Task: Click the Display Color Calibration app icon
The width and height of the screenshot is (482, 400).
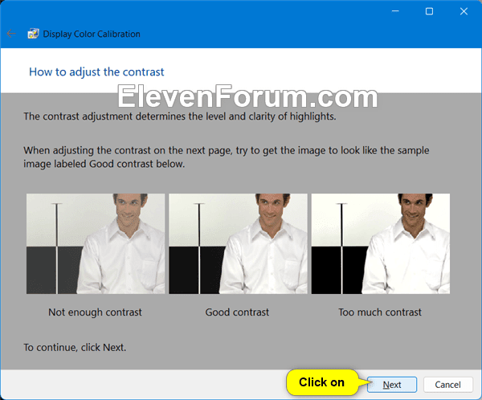Action: [x=33, y=34]
